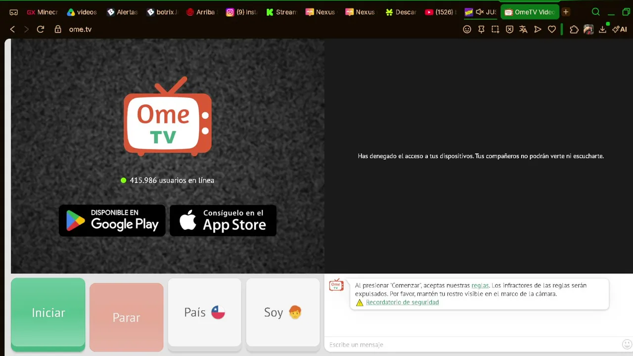Image resolution: width=633 pixels, height=356 pixels.
Task: Open the botrix tab
Action: 162,12
